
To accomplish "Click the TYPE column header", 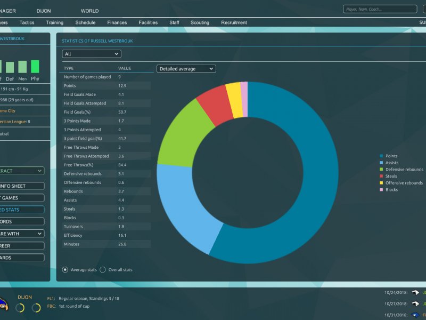I will [69, 68].
